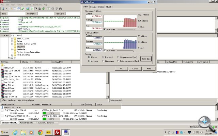Click the Host input field
This screenshot has width=218, height=136.
(x=16, y=14)
